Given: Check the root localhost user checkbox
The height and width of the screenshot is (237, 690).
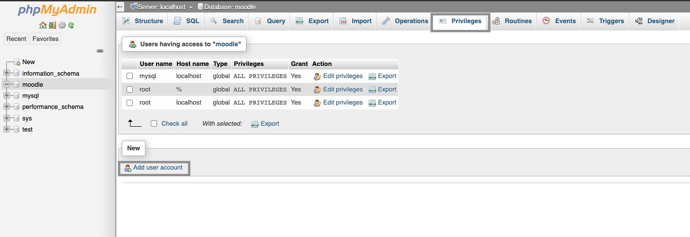Looking at the screenshot, I should coord(129,103).
